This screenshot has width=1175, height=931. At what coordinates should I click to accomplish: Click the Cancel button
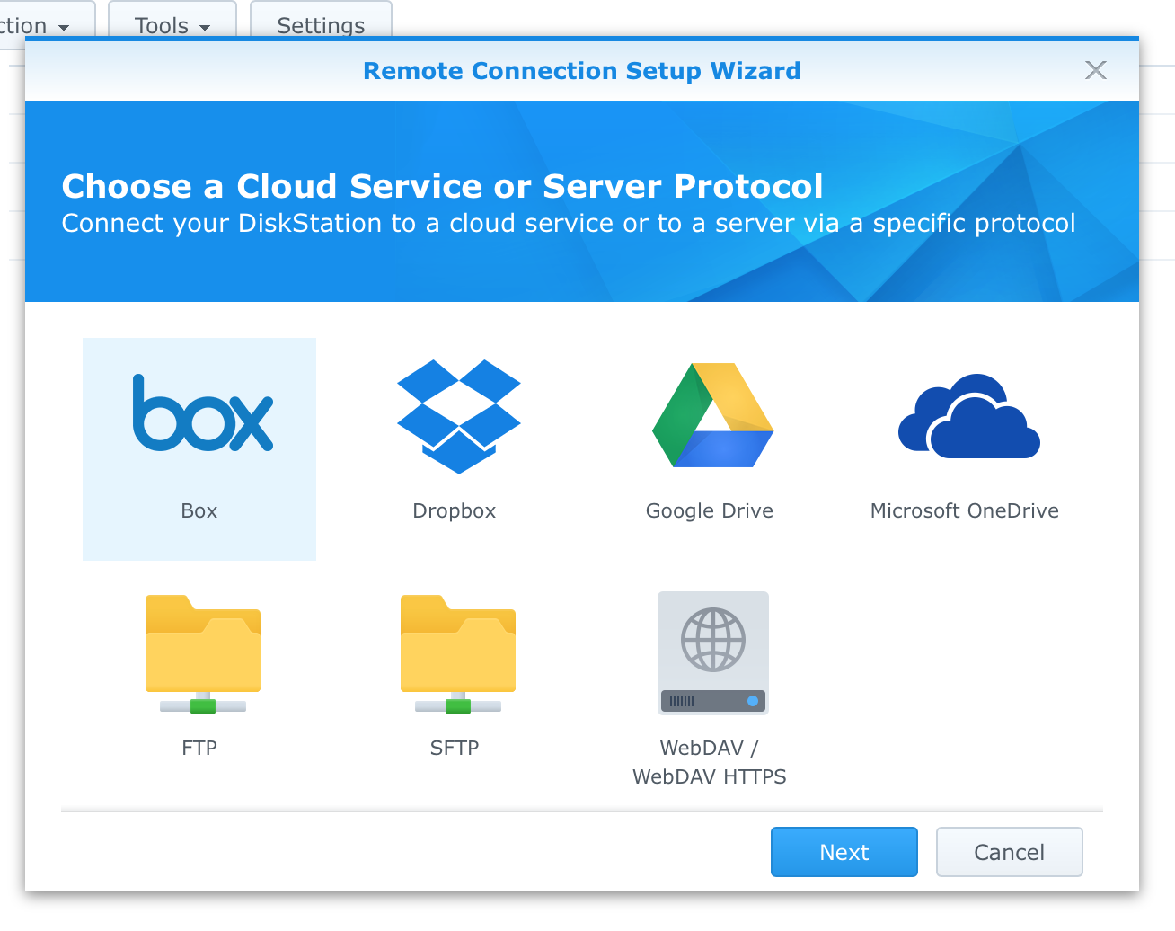1009,852
